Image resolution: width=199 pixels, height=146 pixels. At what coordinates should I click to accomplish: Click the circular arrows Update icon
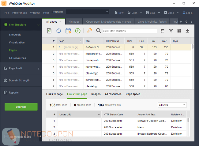tap(59, 31)
